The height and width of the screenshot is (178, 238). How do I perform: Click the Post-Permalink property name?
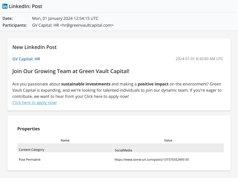click(x=30, y=160)
